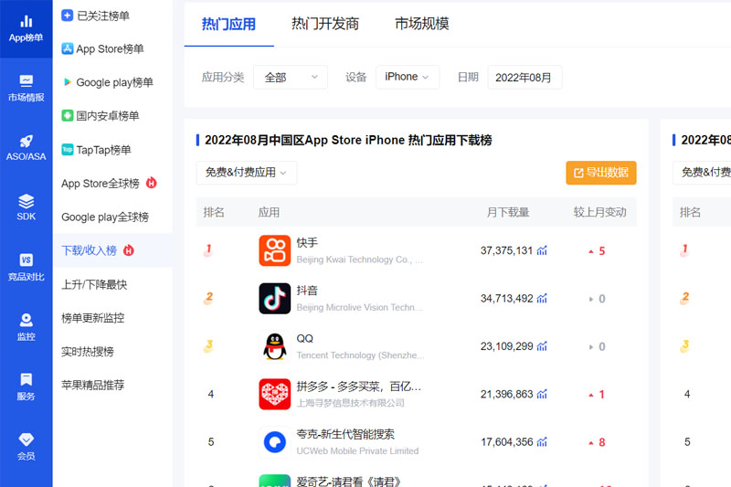The height and width of the screenshot is (487, 731).
Task: Open the 市场情报 sidebar icon
Action: tap(26, 81)
